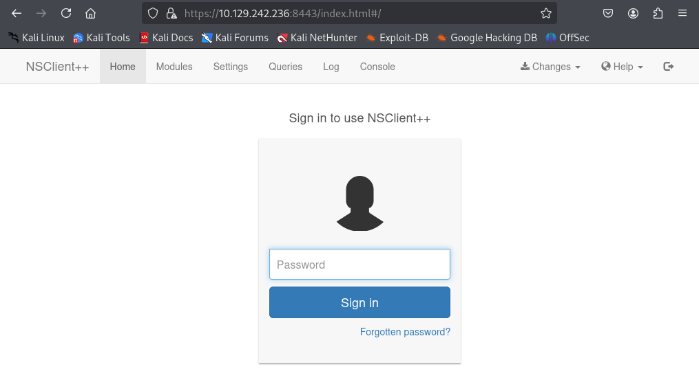Screen dimensions: 699x391
Task: Open the extensions puzzle icon
Action: (658, 13)
